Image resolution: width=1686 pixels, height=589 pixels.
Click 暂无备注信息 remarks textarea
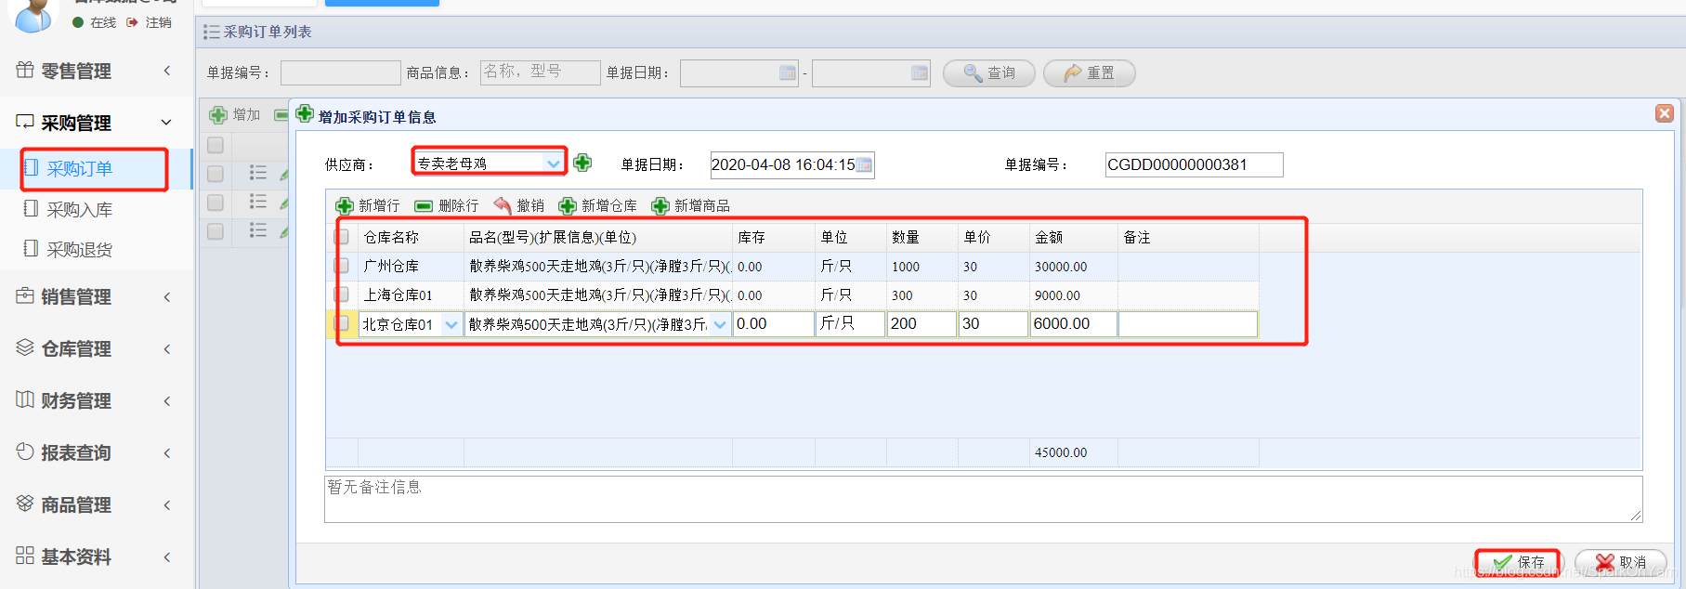point(983,499)
